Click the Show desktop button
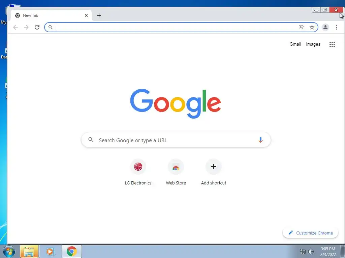 tap(343, 251)
